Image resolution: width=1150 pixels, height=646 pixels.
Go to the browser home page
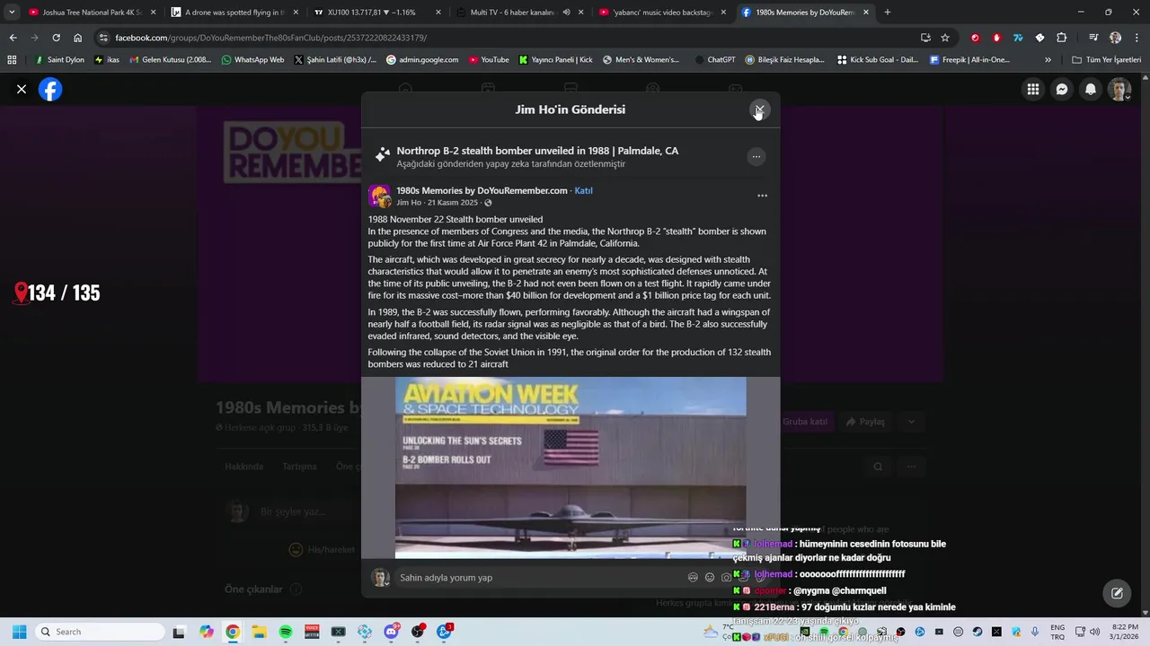[78, 38]
